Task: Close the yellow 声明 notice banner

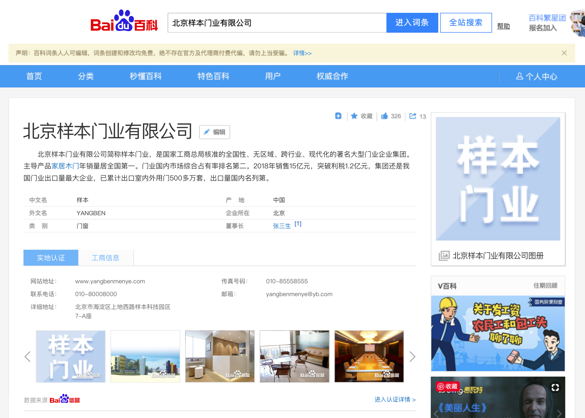Action: tap(564, 53)
